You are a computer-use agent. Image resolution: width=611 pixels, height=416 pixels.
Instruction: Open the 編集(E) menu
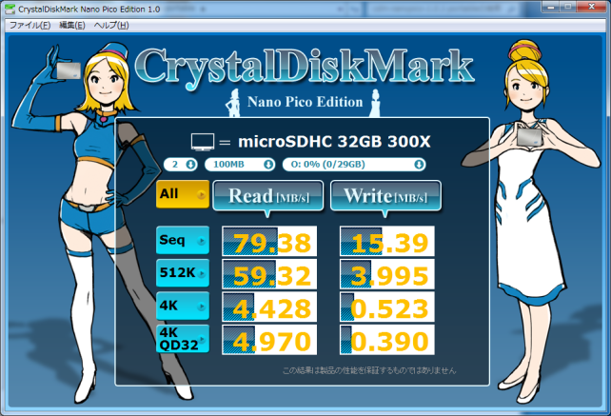click(72, 26)
